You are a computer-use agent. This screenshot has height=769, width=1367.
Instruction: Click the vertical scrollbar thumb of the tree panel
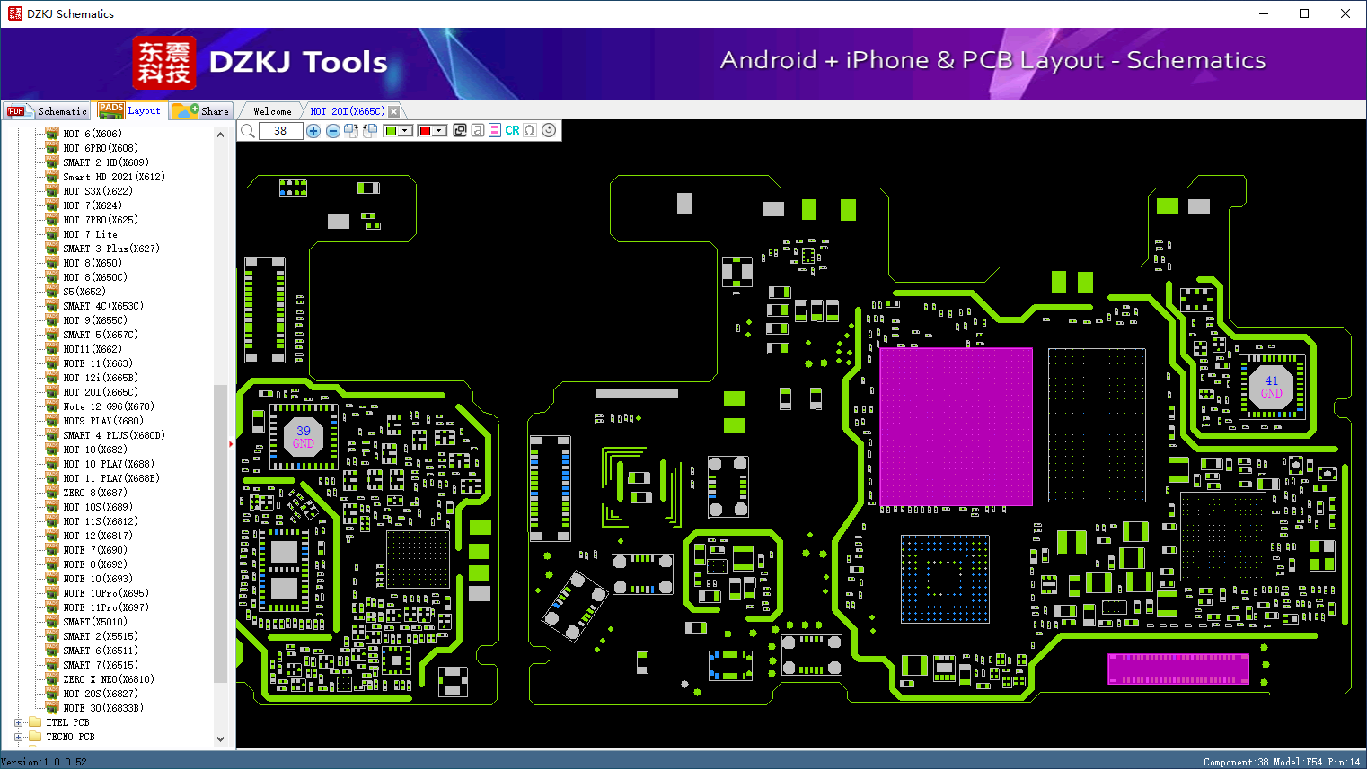click(221, 533)
